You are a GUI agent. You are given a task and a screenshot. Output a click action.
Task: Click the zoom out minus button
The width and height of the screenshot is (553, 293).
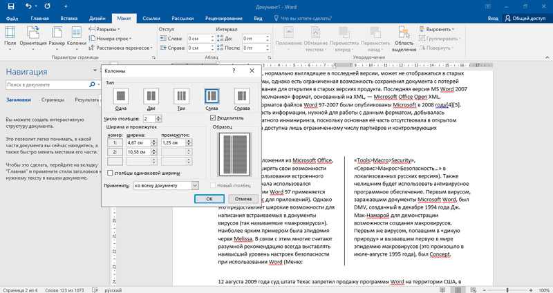483,290
